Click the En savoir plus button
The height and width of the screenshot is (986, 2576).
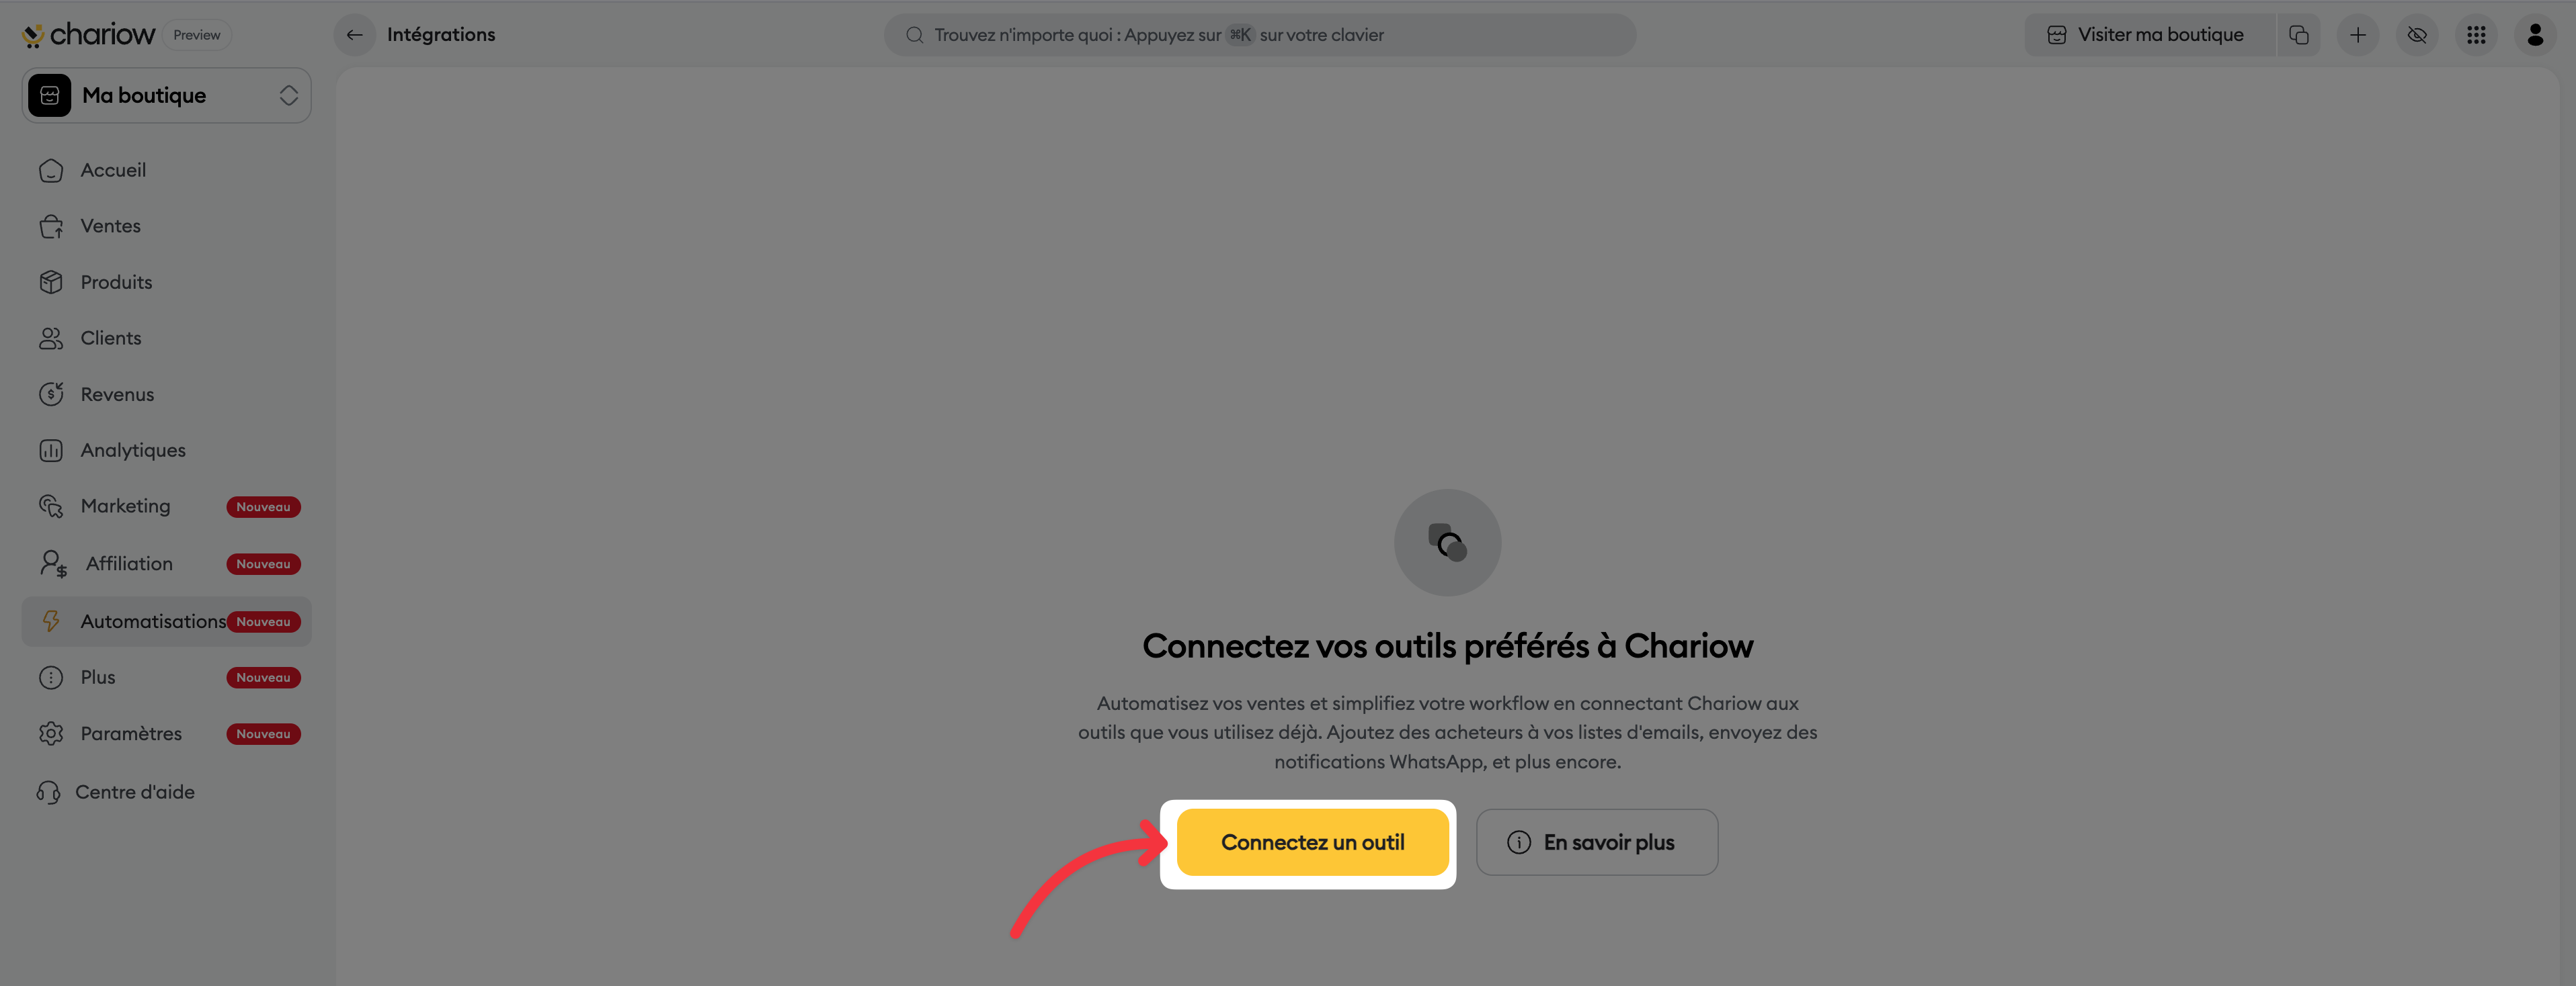[x=1596, y=842]
